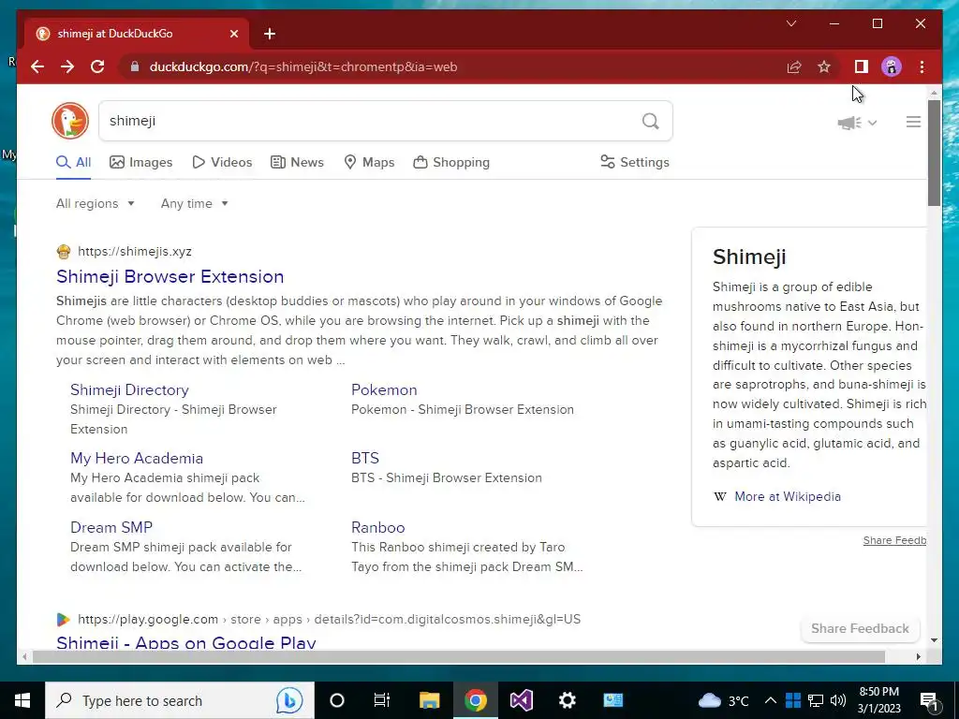Switch to the Shopping tab
This screenshot has height=719, width=959.
tap(452, 162)
